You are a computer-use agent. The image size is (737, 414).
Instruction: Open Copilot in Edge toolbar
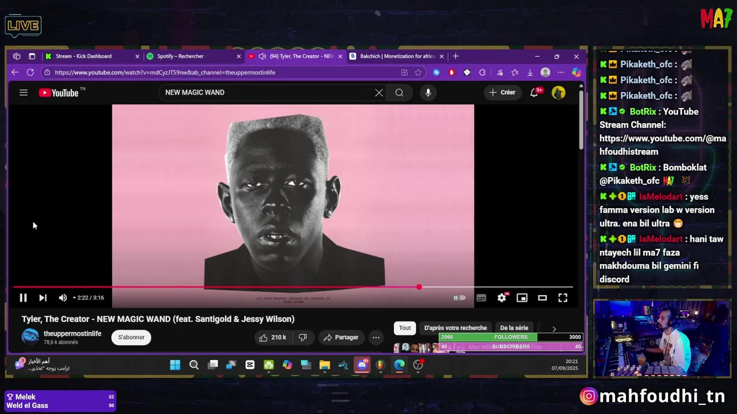576,72
